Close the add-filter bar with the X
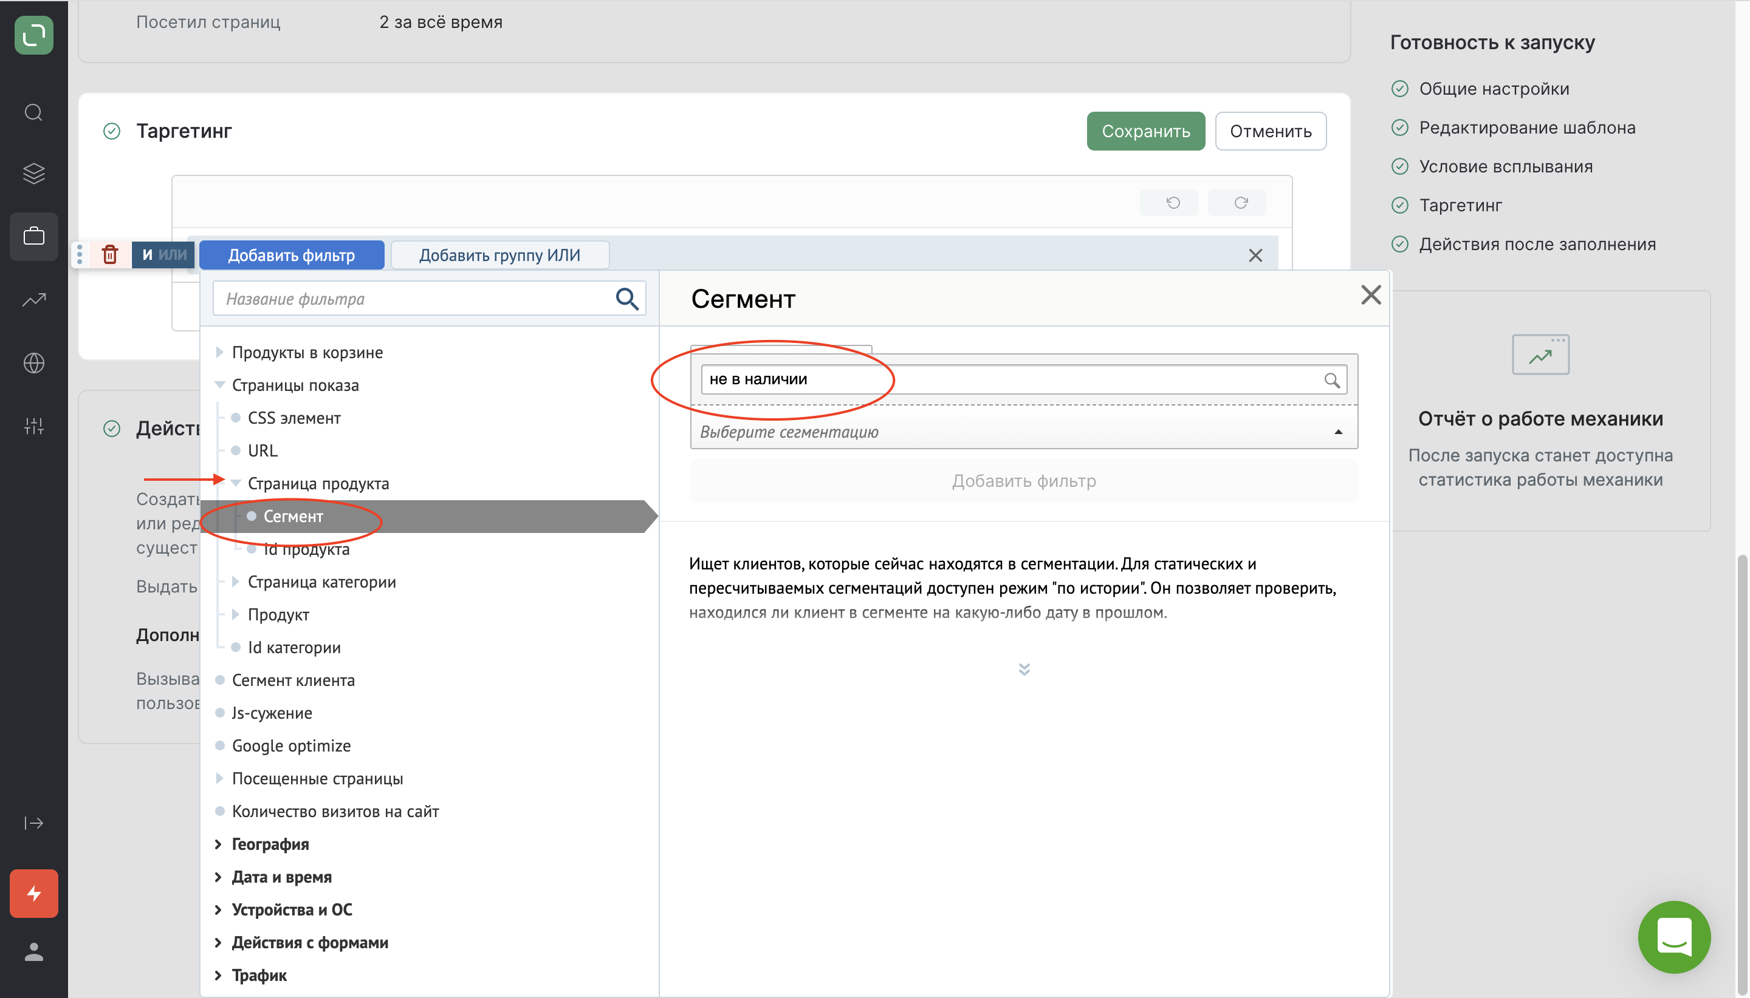The width and height of the screenshot is (1750, 998). (x=1255, y=256)
